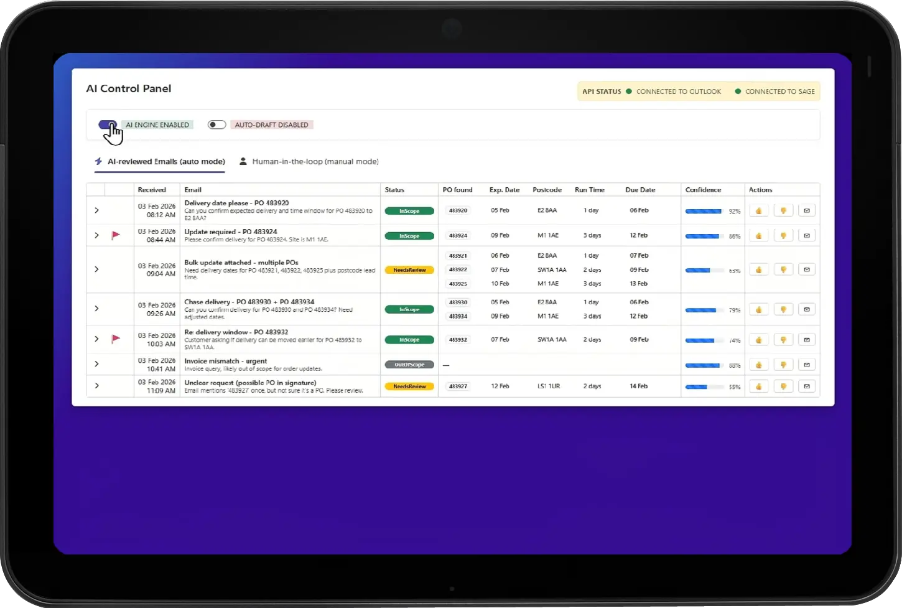
Task: Expand the Unclear request row
Action: click(96, 386)
